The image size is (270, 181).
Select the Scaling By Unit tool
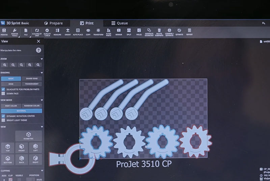tap(37, 32)
